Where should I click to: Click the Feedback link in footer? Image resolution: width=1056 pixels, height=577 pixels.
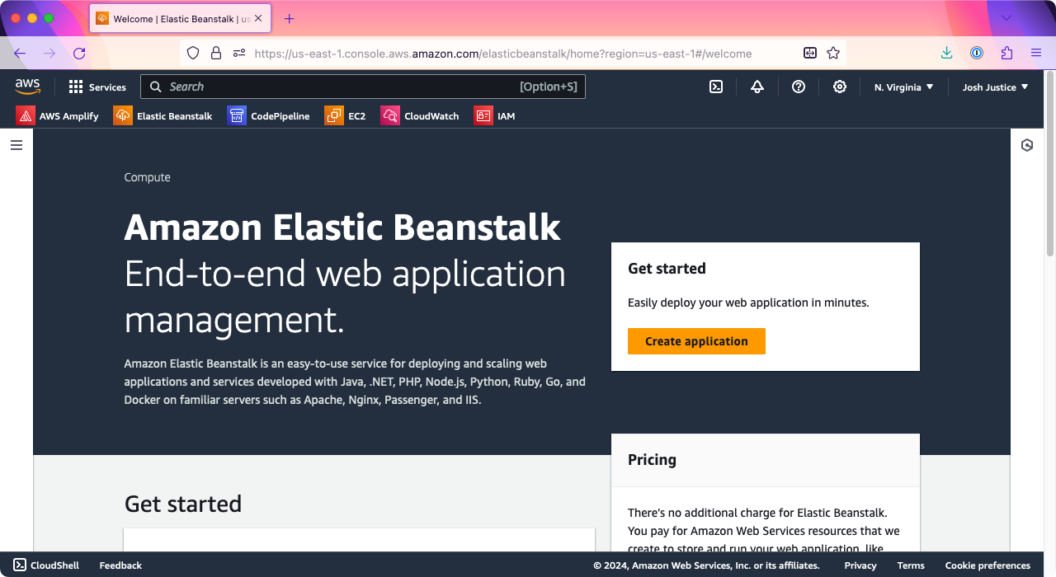pyautogui.click(x=120, y=565)
